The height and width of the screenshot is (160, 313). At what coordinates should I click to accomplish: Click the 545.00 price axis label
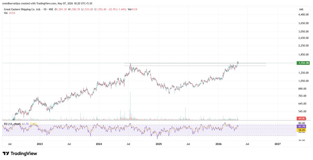coord(303,112)
